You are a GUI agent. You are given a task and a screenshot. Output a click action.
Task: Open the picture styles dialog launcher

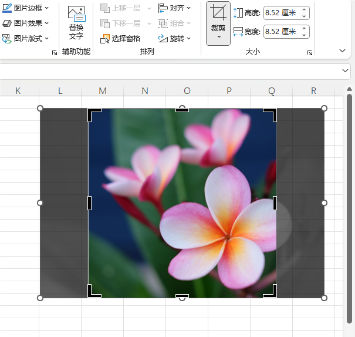point(55,53)
